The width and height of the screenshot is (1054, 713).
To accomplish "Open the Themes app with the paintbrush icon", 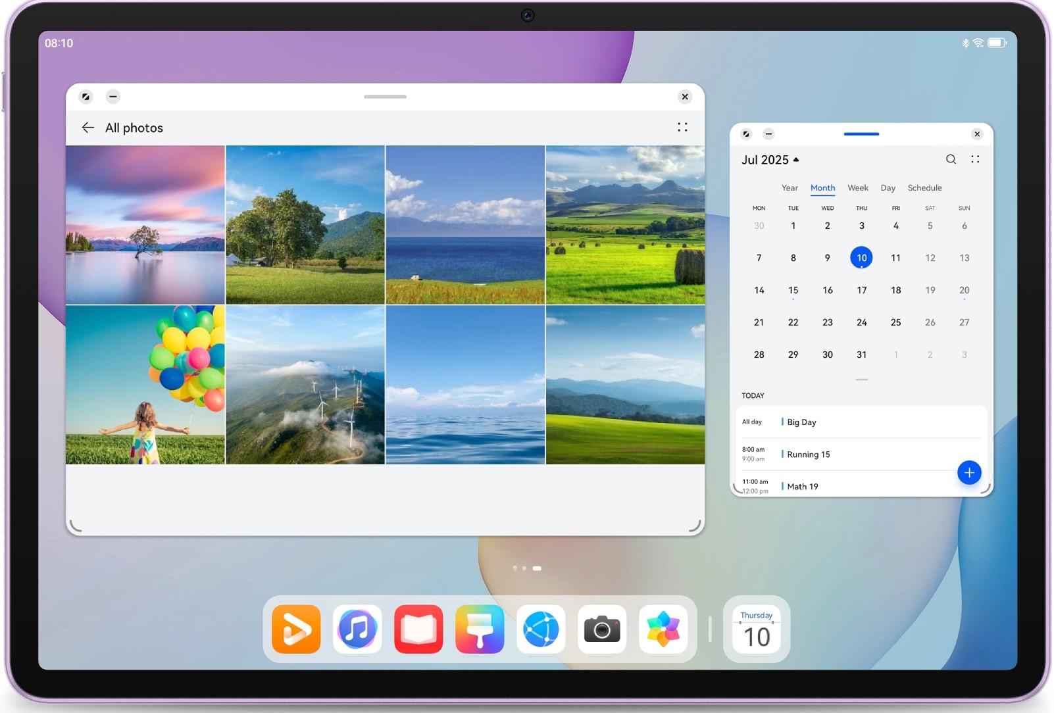I will [480, 630].
